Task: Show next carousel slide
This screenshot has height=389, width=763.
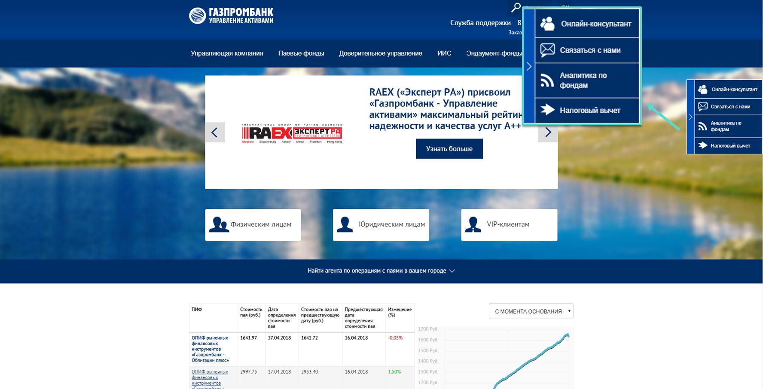Action: click(x=548, y=133)
